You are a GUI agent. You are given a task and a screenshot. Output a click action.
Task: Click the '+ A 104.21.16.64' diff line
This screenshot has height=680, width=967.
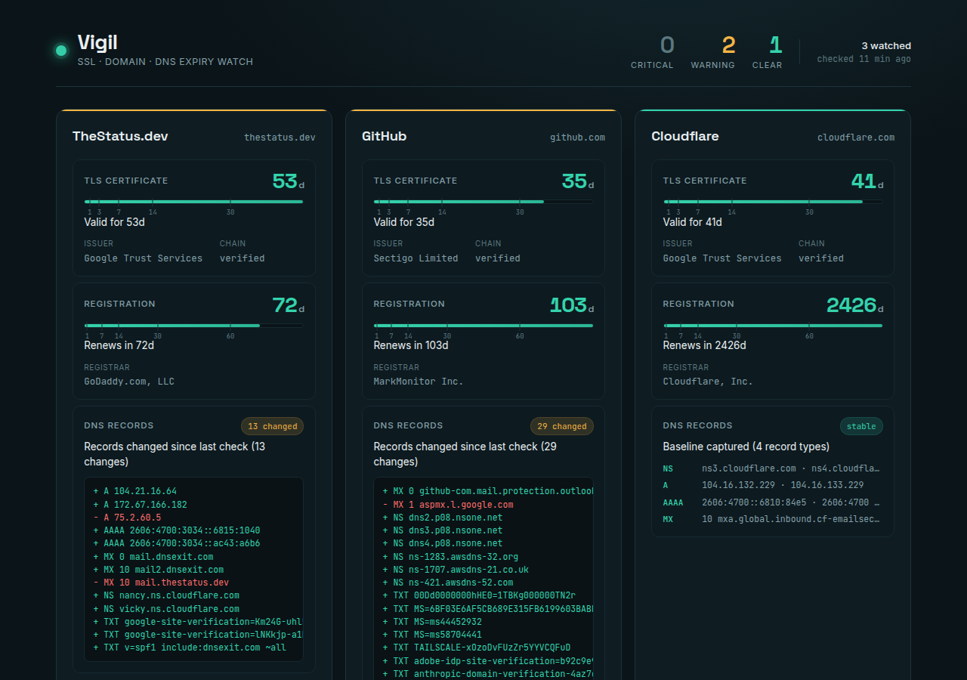coord(135,491)
